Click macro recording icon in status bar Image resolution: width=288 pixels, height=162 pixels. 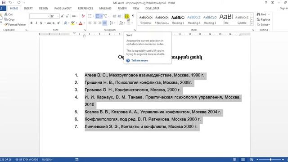77,159
